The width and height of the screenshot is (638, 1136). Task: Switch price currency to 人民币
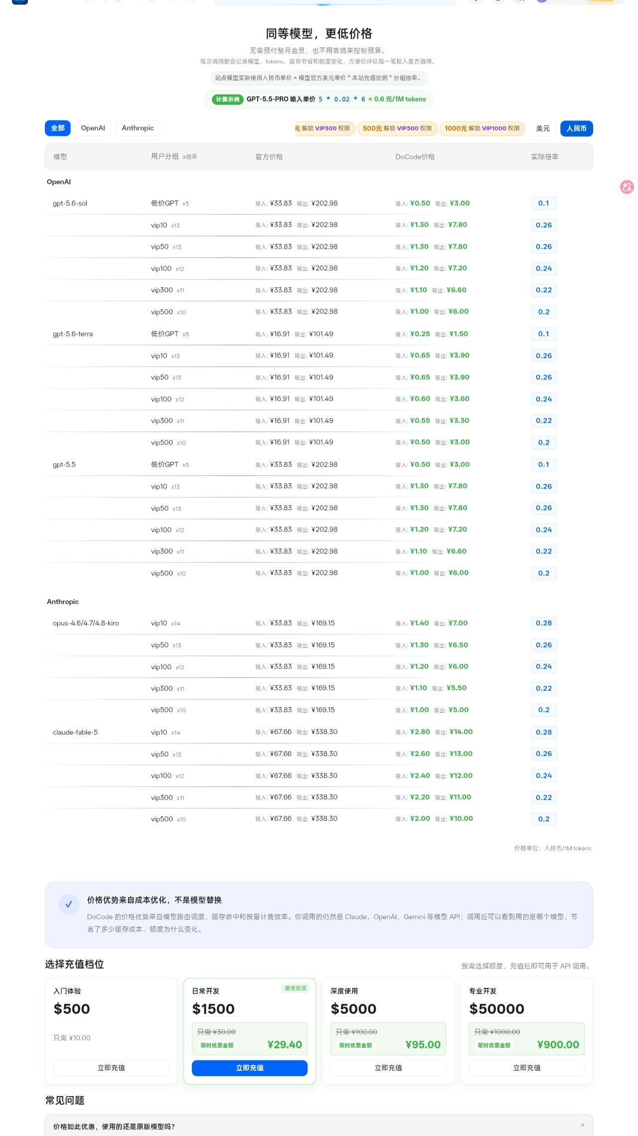576,128
